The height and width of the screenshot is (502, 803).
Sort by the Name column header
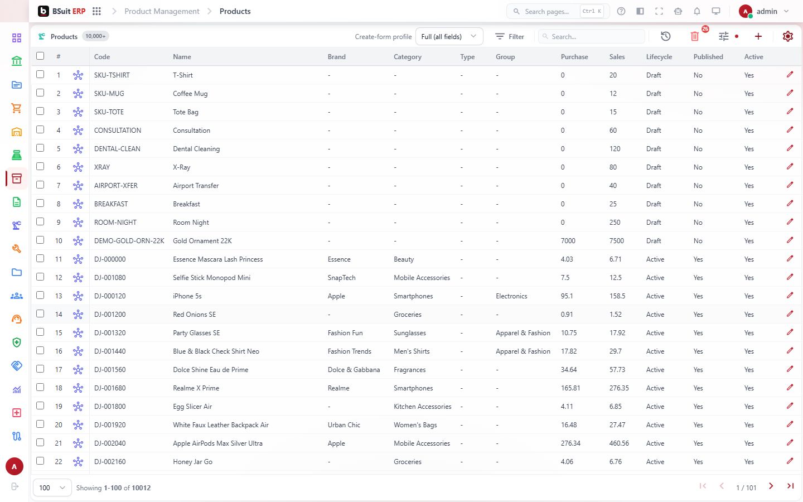tap(182, 57)
